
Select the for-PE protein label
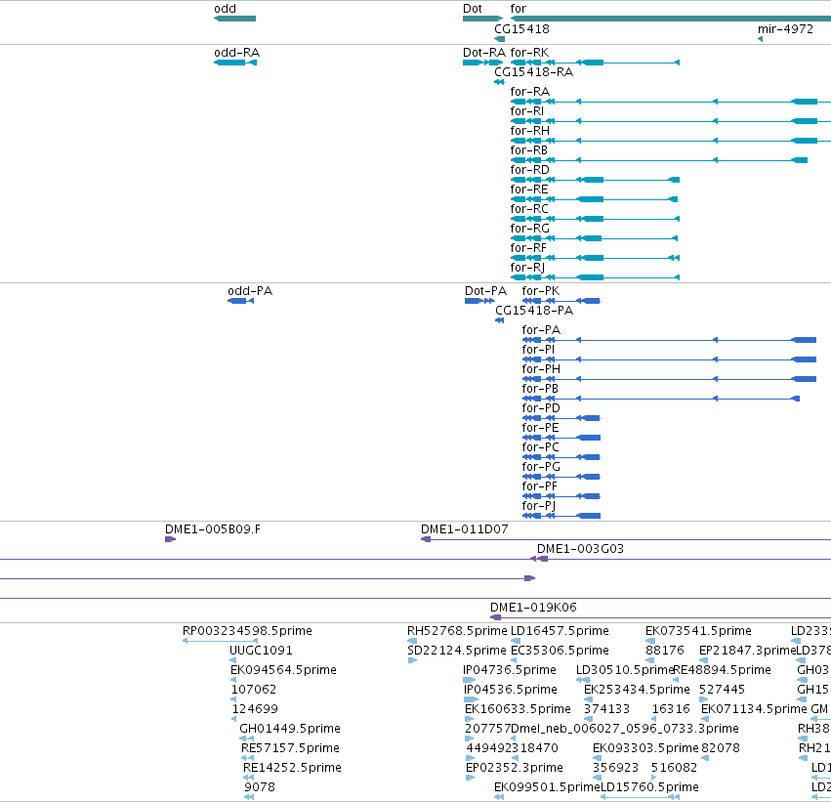click(x=540, y=428)
